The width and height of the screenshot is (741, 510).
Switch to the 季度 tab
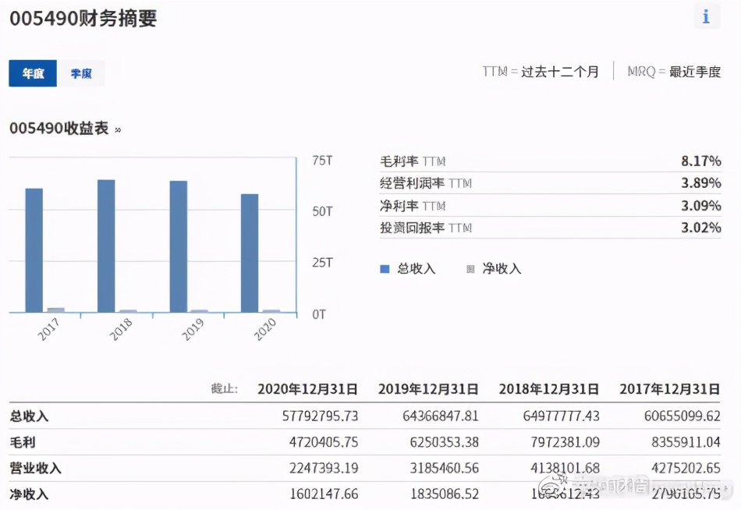pyautogui.click(x=81, y=73)
